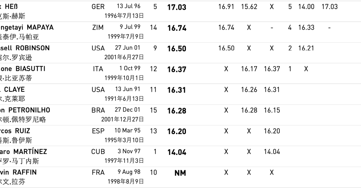Select the bold 16.37 result
The width and height of the screenshot is (361, 188).
pyautogui.click(x=177, y=69)
